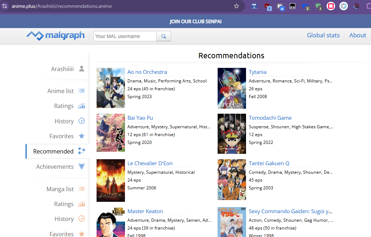Click the Tantei Gakuen Q cover thumbnail
371x237 pixels.
[x=231, y=179]
